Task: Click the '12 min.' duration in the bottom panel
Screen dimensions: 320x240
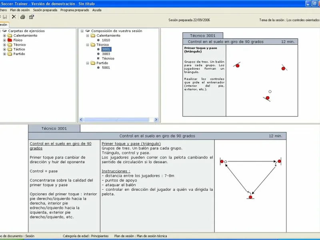Action: [x=276, y=136]
